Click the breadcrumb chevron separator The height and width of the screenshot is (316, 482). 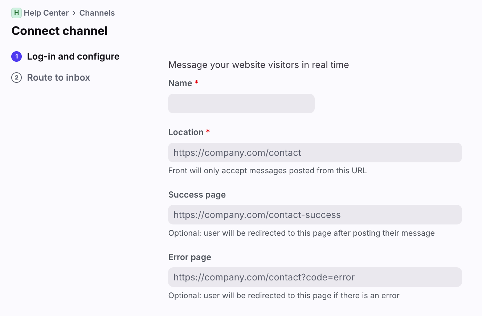tap(74, 13)
